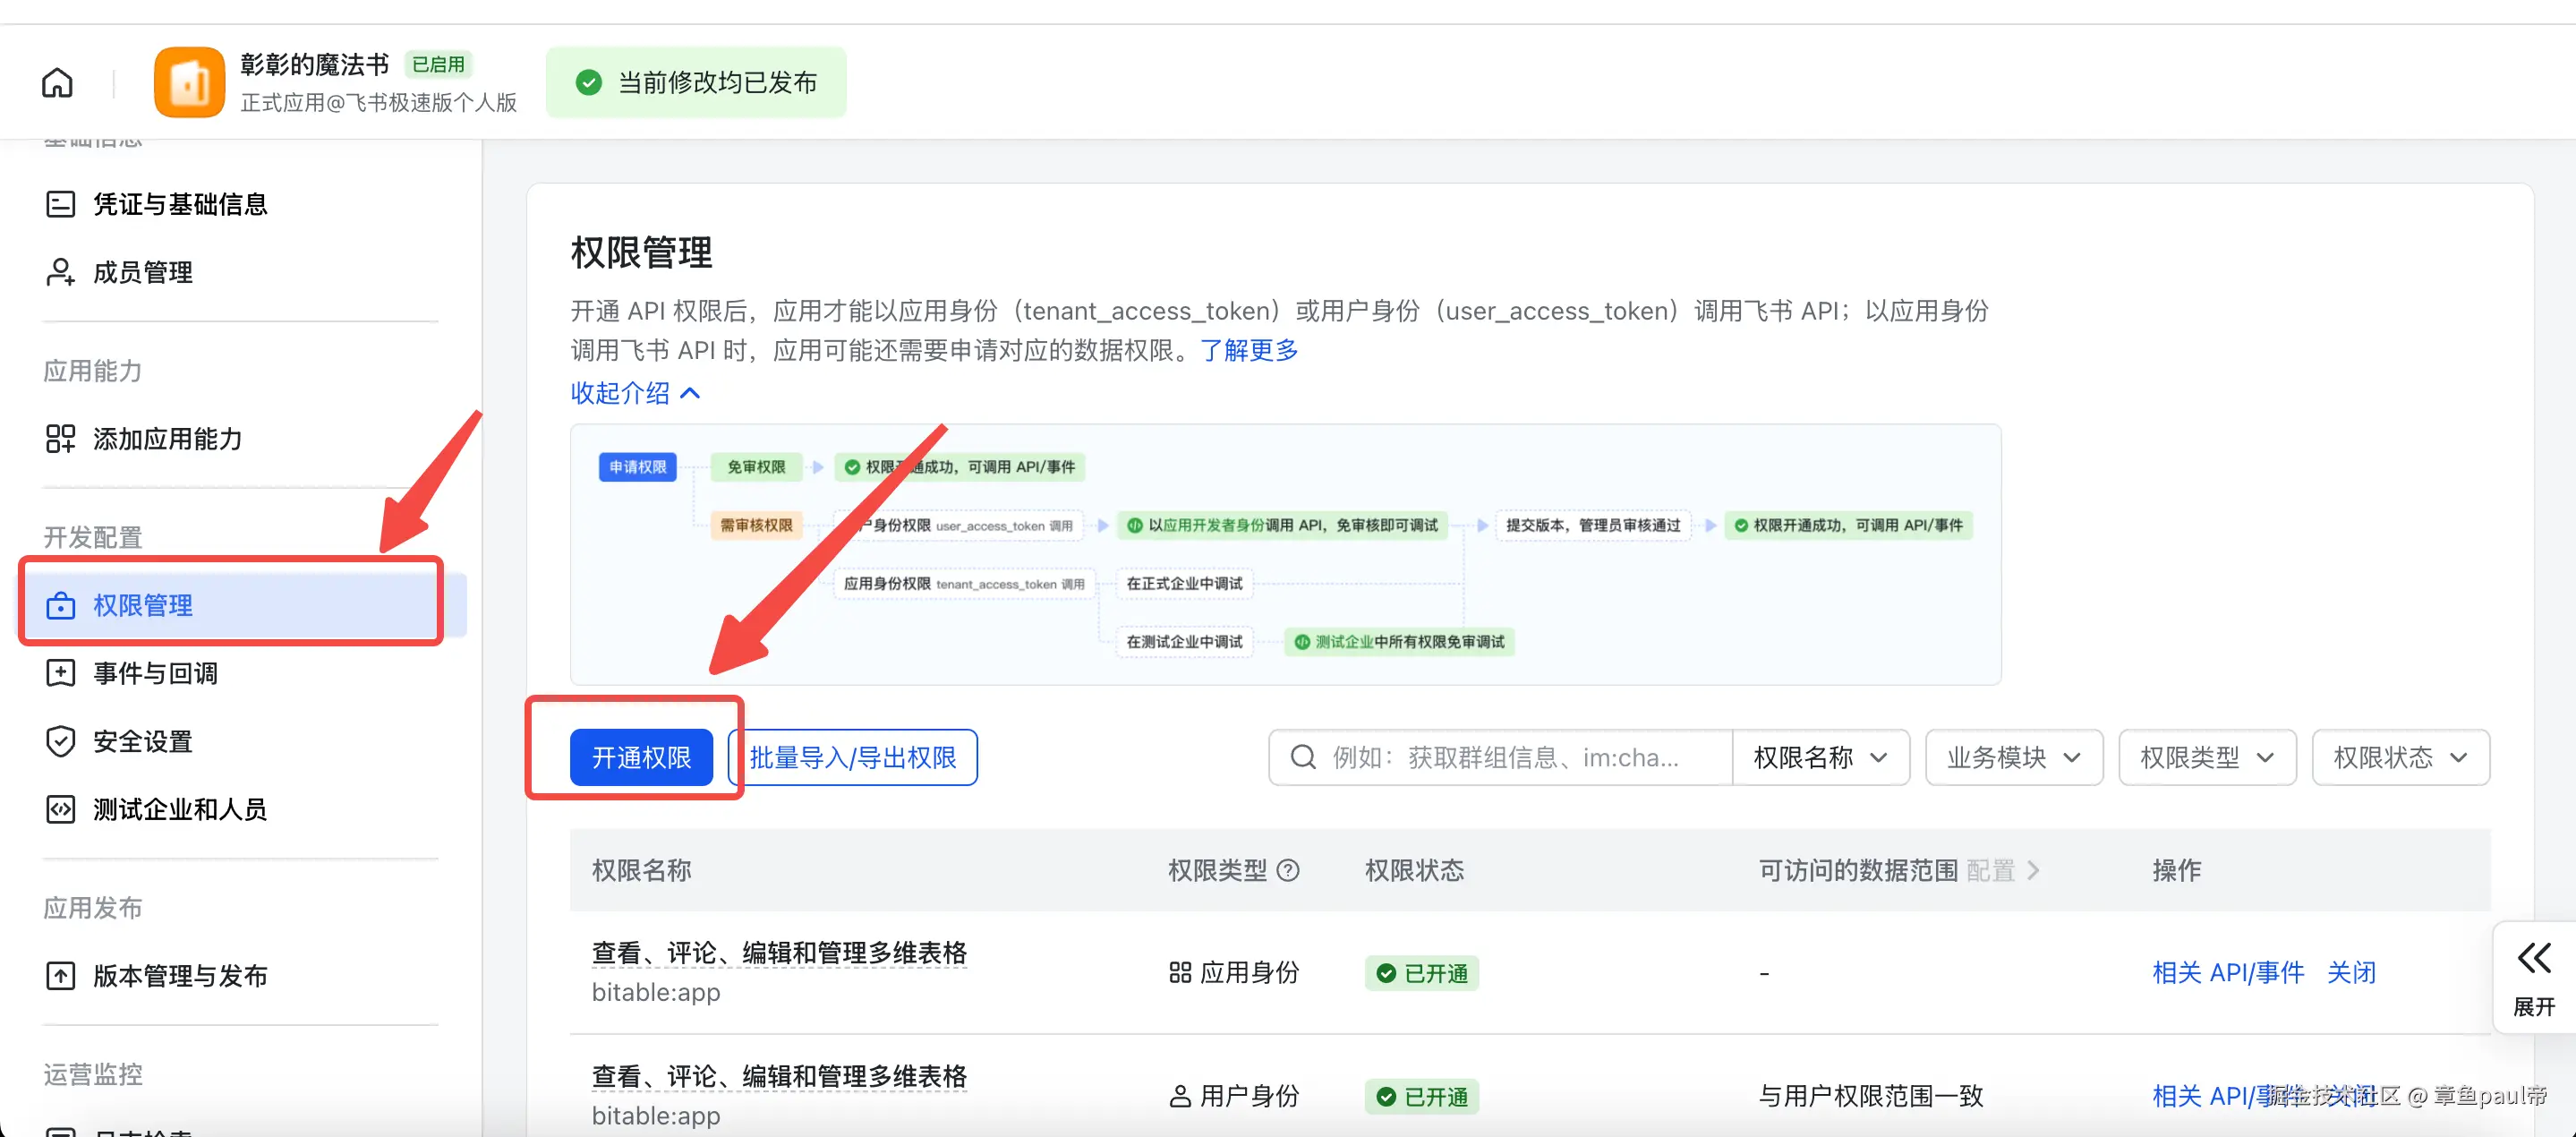
Task: Click the blue 开通权限 button
Action: (x=641, y=757)
